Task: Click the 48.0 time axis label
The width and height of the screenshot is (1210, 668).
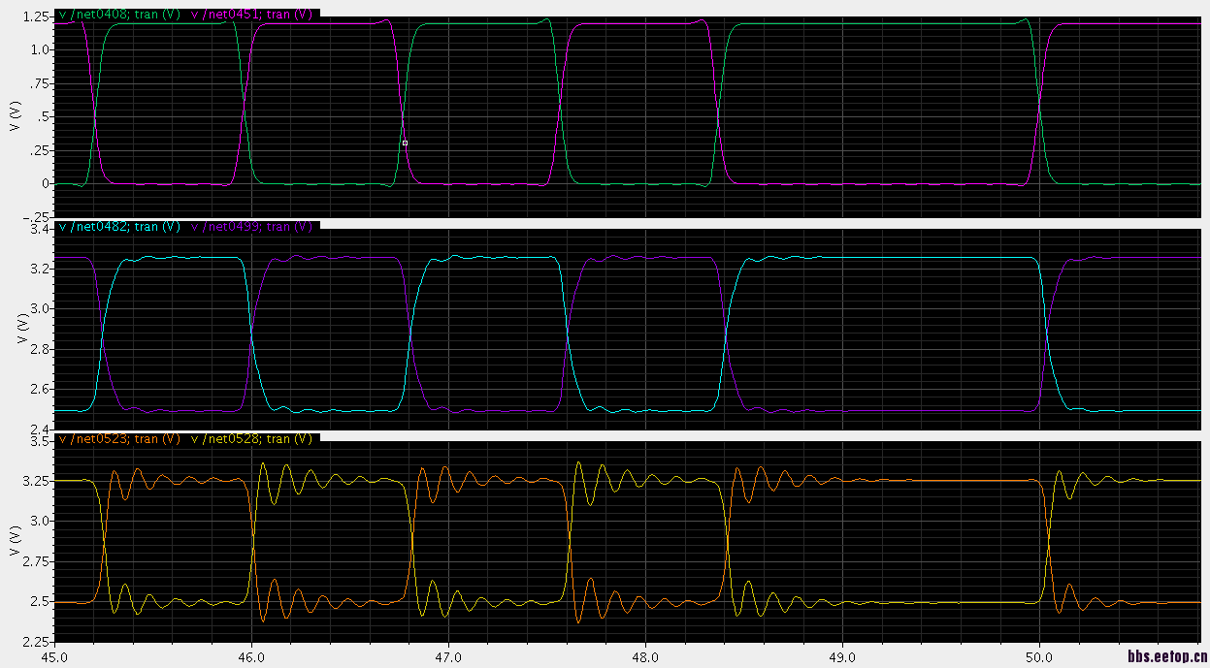Action: [x=645, y=656]
